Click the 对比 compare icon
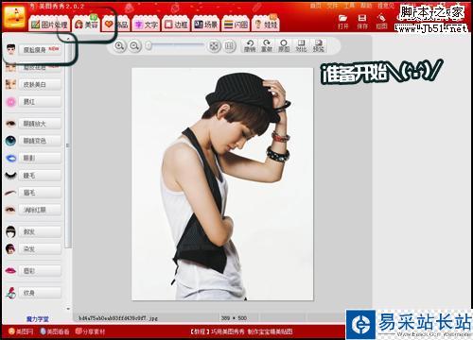 tap(301, 46)
